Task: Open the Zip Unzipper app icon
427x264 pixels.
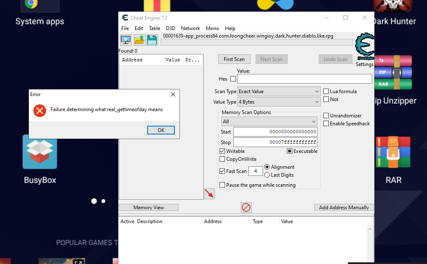Action: 393,72
